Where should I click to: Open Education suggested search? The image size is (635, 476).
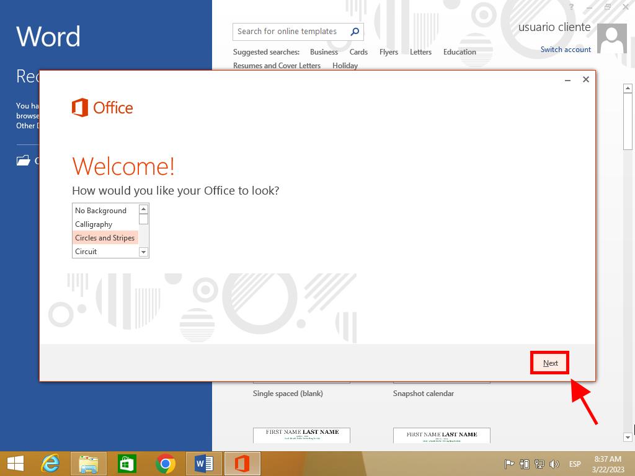coord(460,52)
